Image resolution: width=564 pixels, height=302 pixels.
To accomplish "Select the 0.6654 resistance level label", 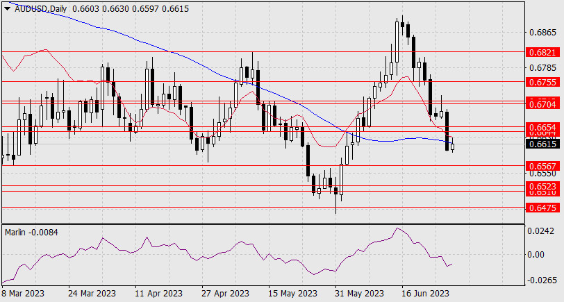I will (x=542, y=127).
